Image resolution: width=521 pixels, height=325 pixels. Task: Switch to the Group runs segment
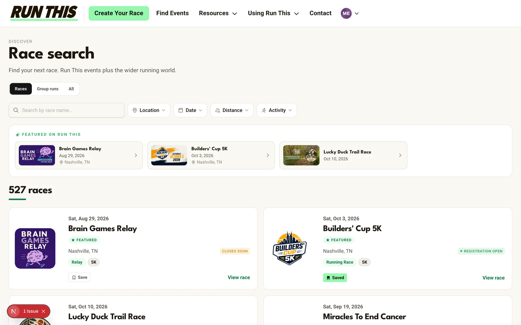pyautogui.click(x=48, y=89)
